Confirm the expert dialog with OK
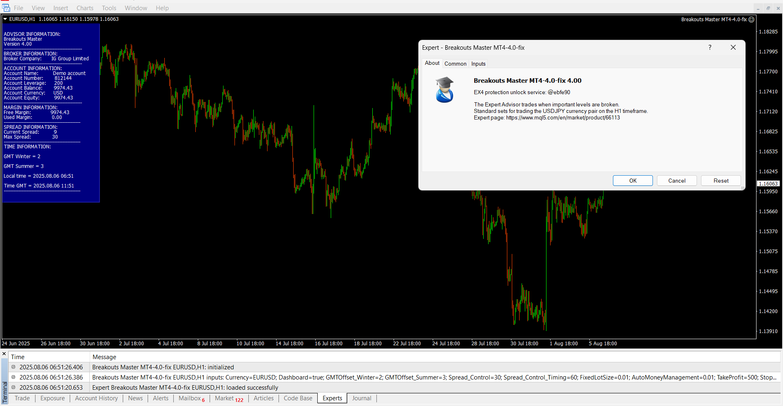Screen dimensions: 783x406 click(x=633, y=181)
